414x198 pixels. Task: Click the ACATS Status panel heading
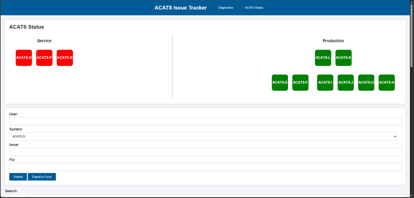click(x=27, y=27)
